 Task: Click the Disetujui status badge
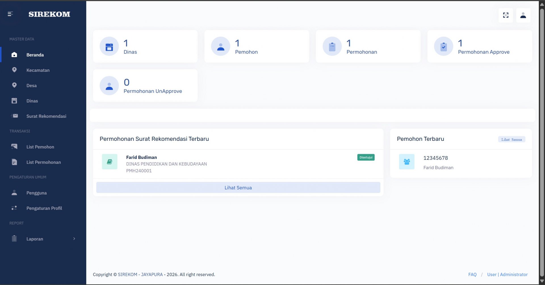pos(366,157)
